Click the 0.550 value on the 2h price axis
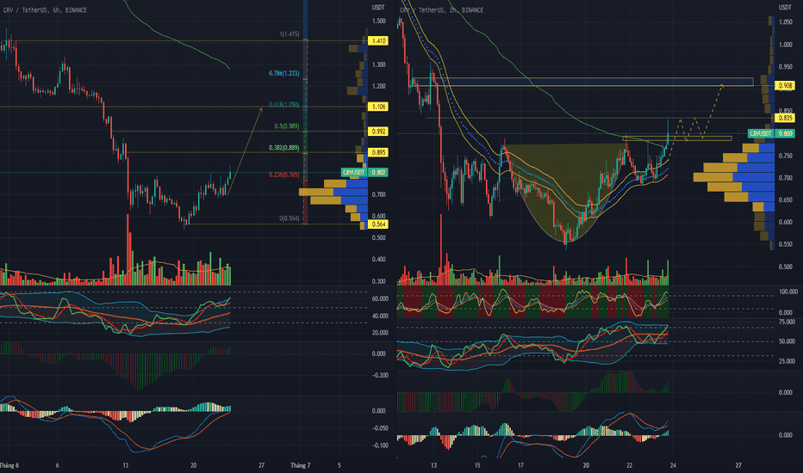The height and width of the screenshot is (473, 803). click(x=786, y=244)
